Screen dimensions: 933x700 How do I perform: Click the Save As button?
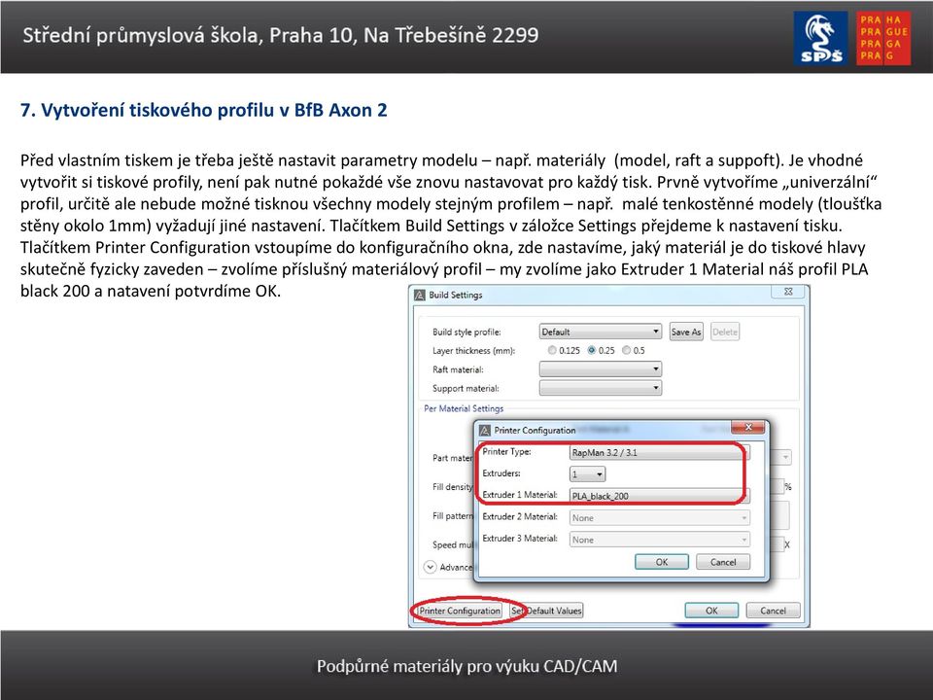click(x=686, y=332)
